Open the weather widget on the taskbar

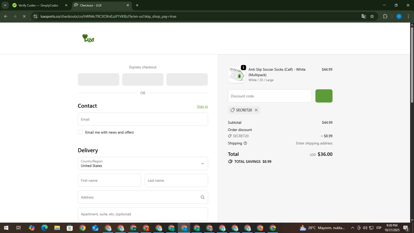(x=322, y=228)
